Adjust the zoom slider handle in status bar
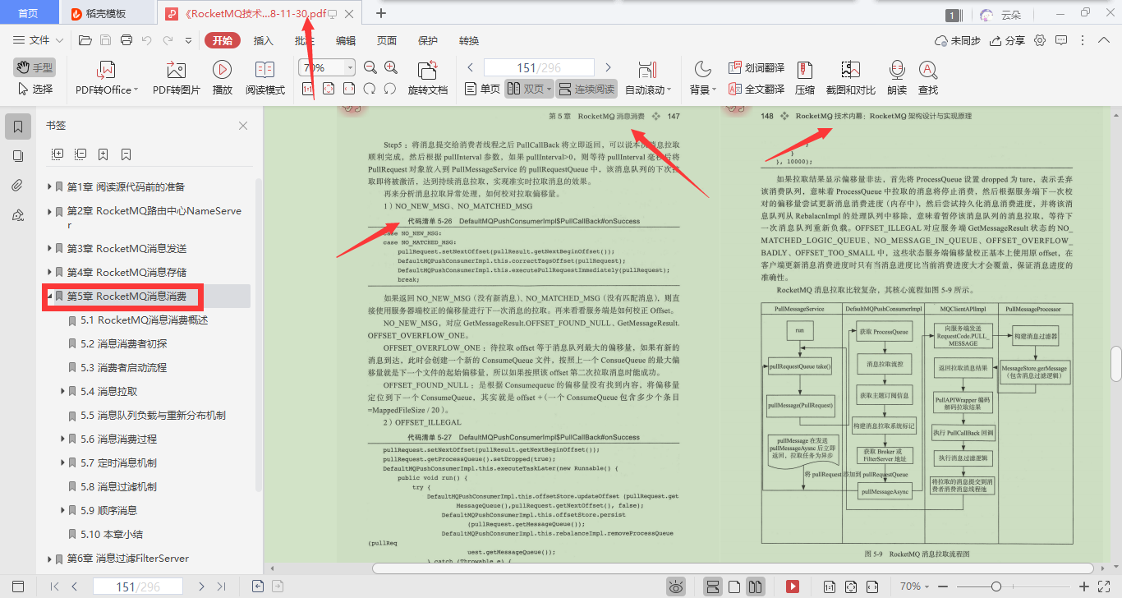The height and width of the screenshot is (598, 1122). pyautogui.click(x=996, y=586)
